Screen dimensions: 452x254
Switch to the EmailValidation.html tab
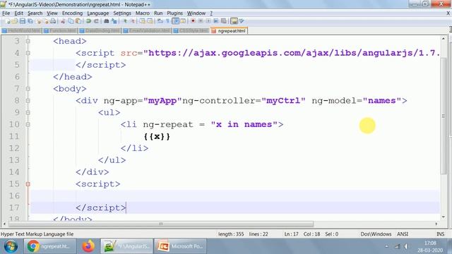[x=147, y=30]
